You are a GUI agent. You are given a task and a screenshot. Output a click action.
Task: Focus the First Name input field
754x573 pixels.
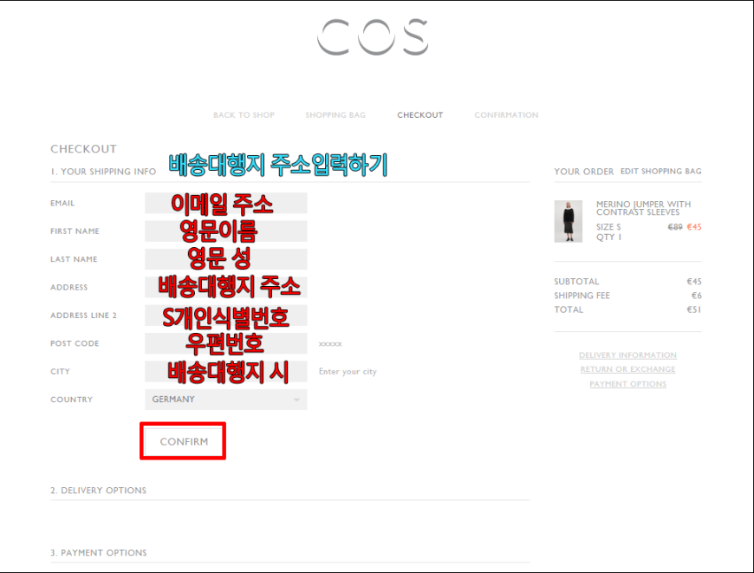(x=226, y=231)
